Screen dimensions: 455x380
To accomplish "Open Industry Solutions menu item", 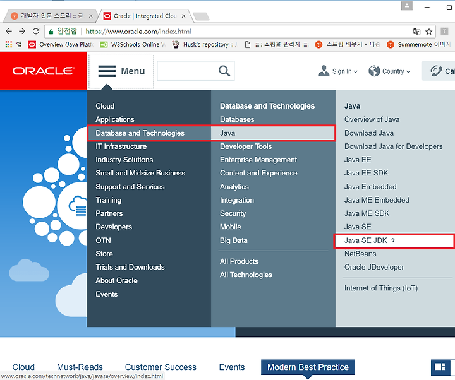I will tap(124, 160).
